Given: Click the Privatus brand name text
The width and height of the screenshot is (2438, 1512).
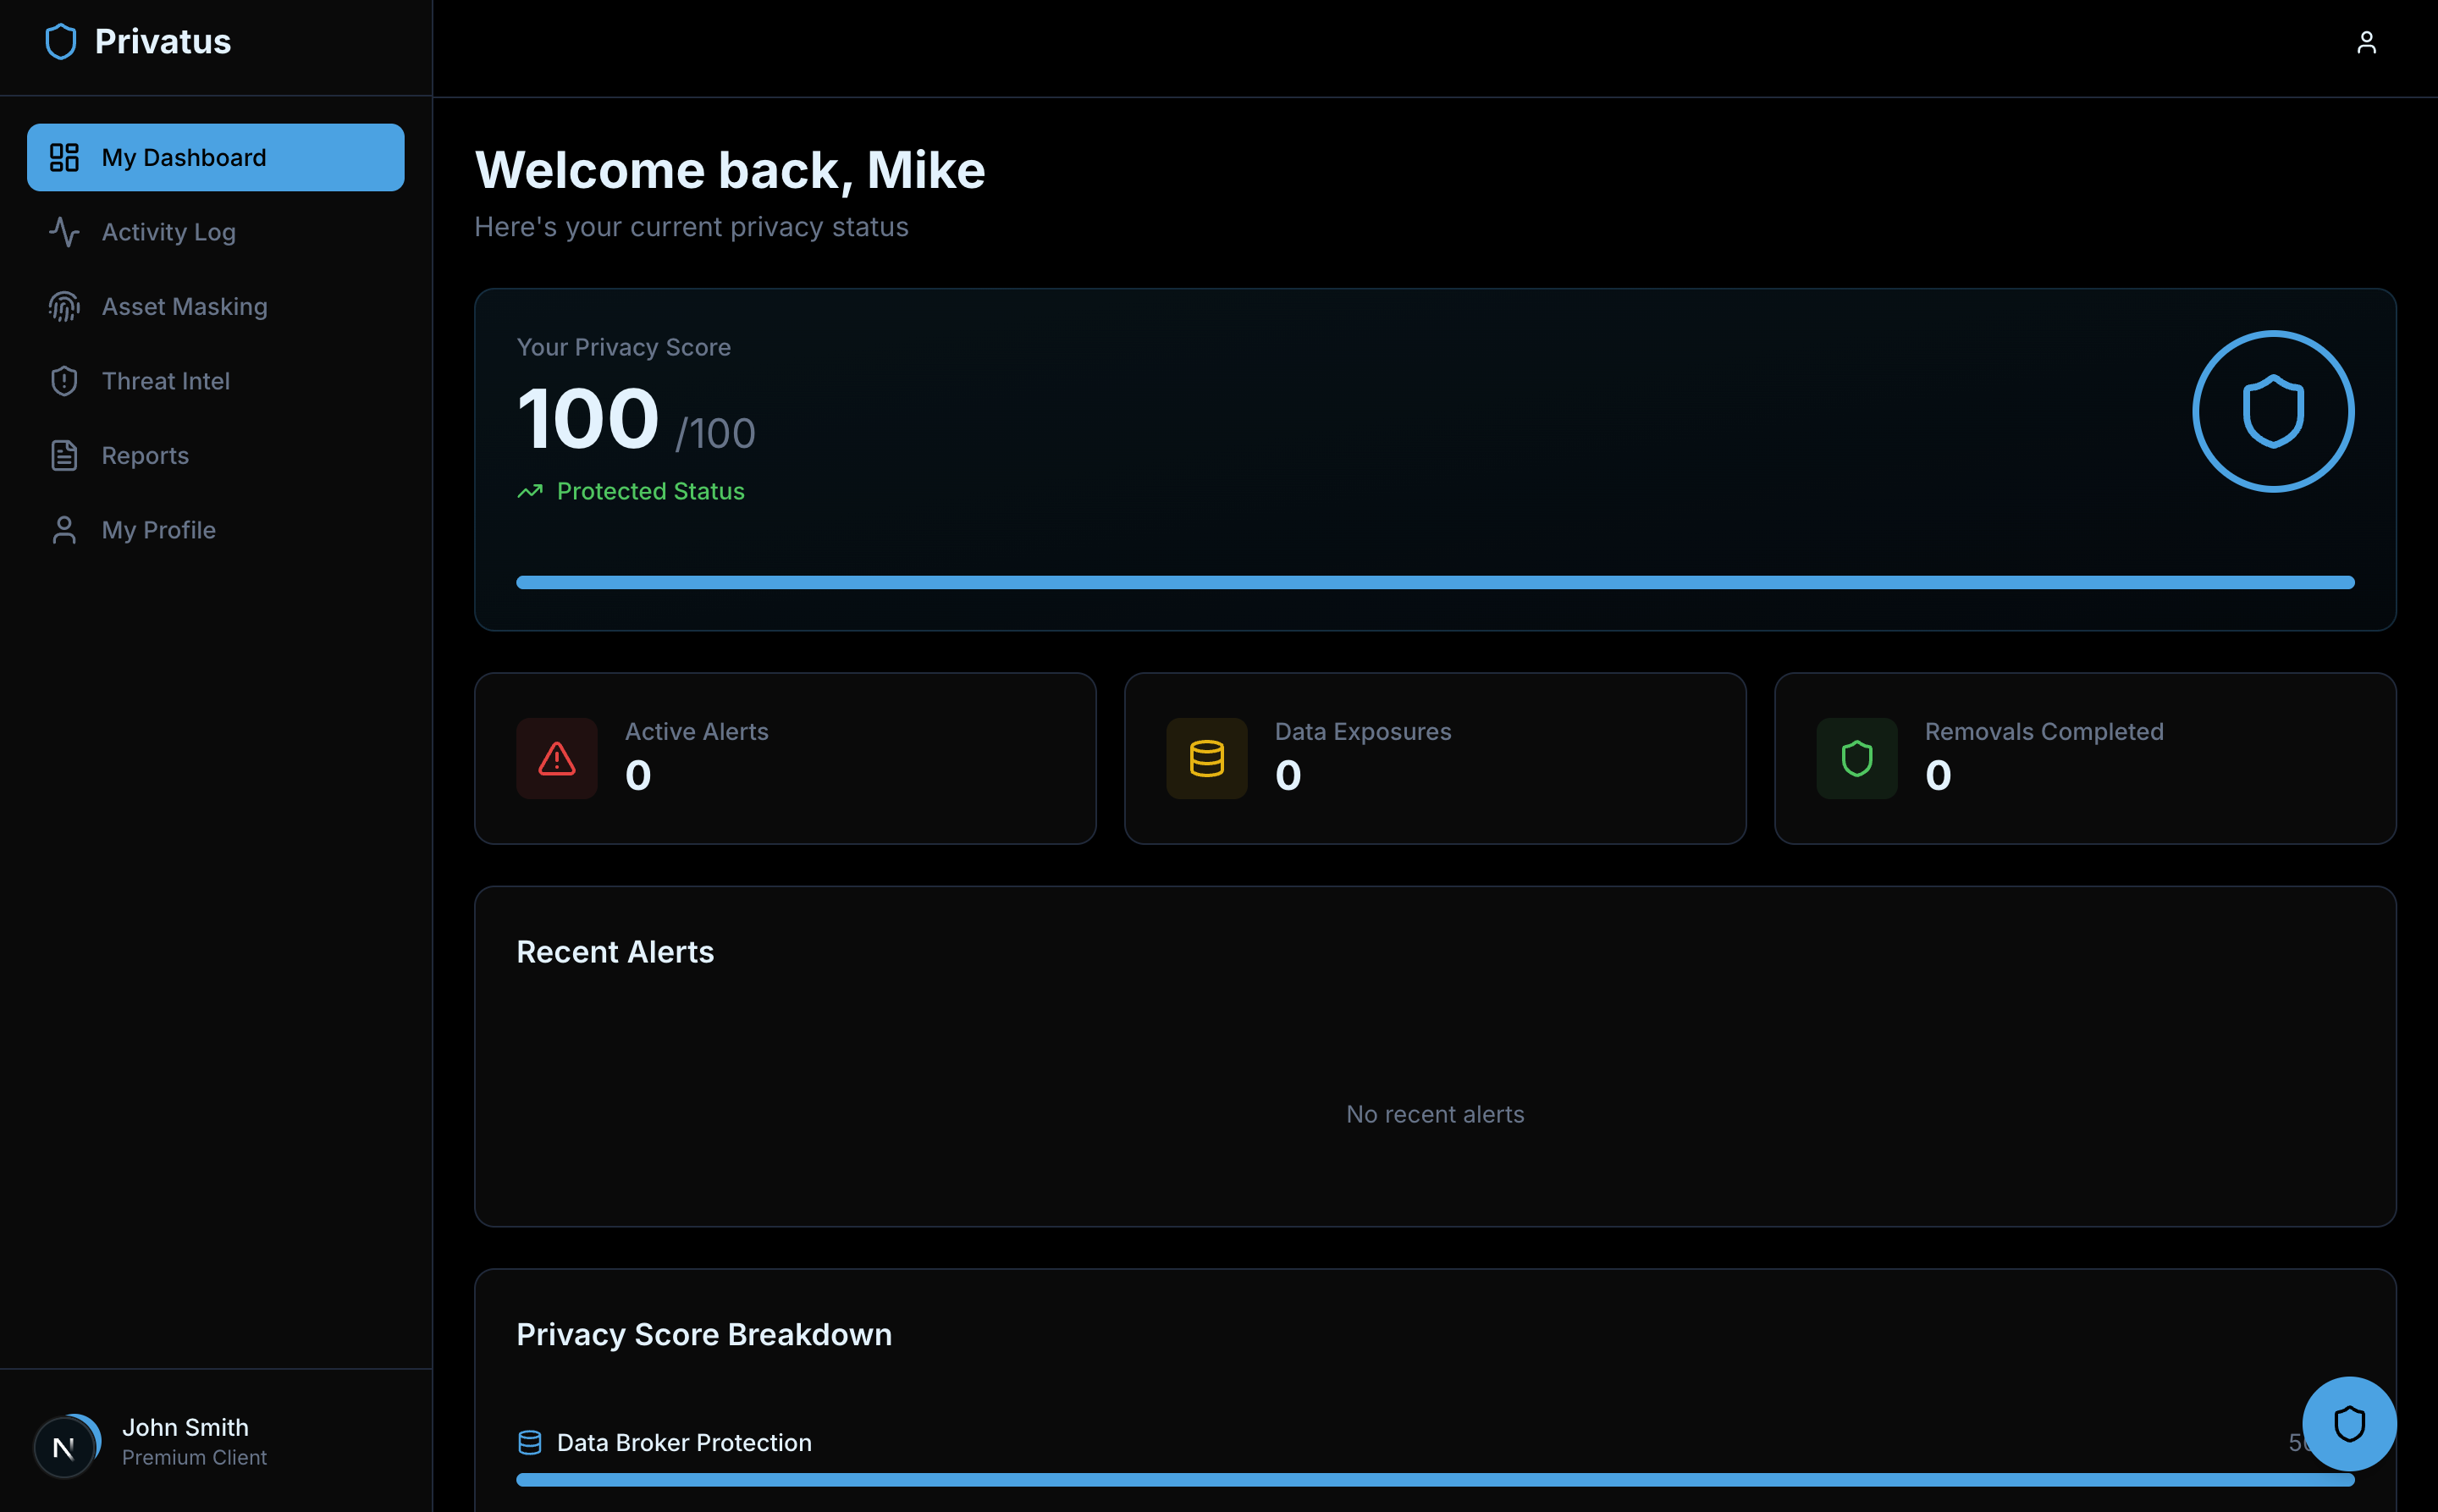Looking at the screenshot, I should point(162,42).
